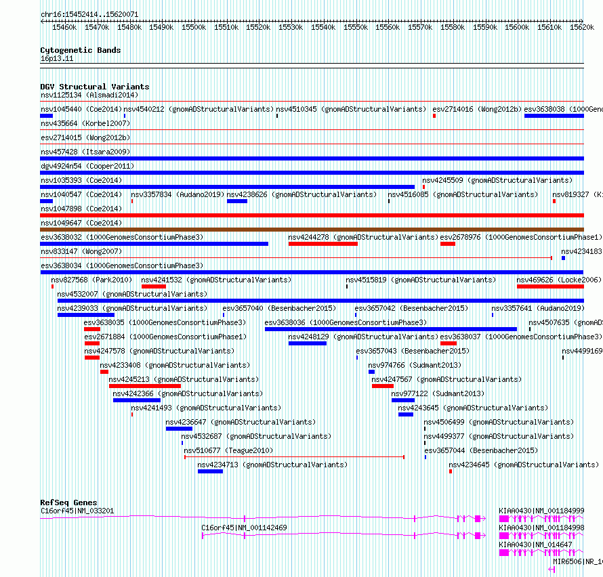Click nsv4510345 gnomAD variant label
The image size is (603, 577).
coord(351,109)
